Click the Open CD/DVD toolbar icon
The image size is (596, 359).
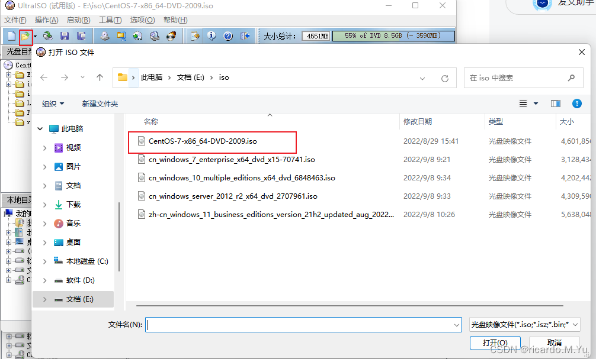coord(47,36)
